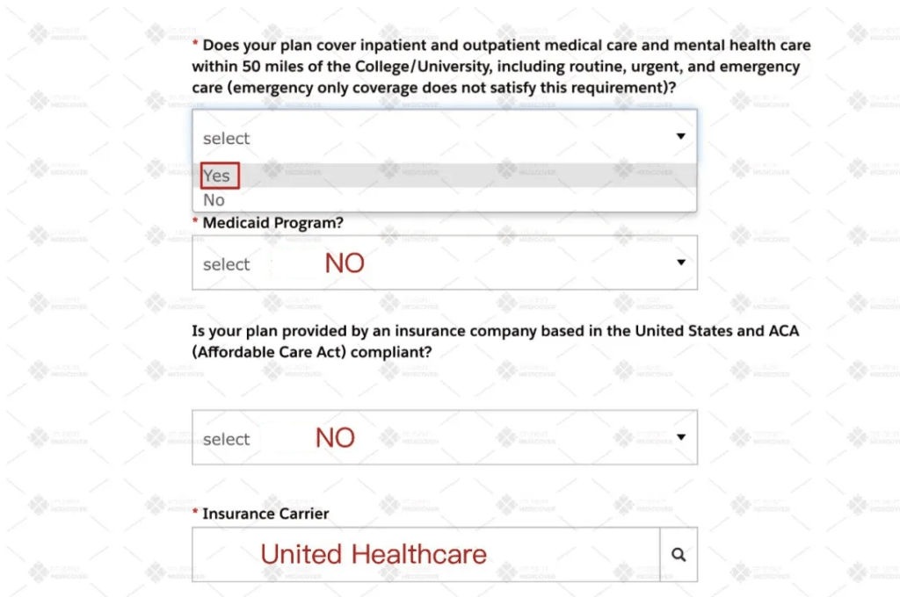Open the plan coverage select dropdown
Image resolution: width=900 pixels, height=597 pixels.
[x=445, y=137]
